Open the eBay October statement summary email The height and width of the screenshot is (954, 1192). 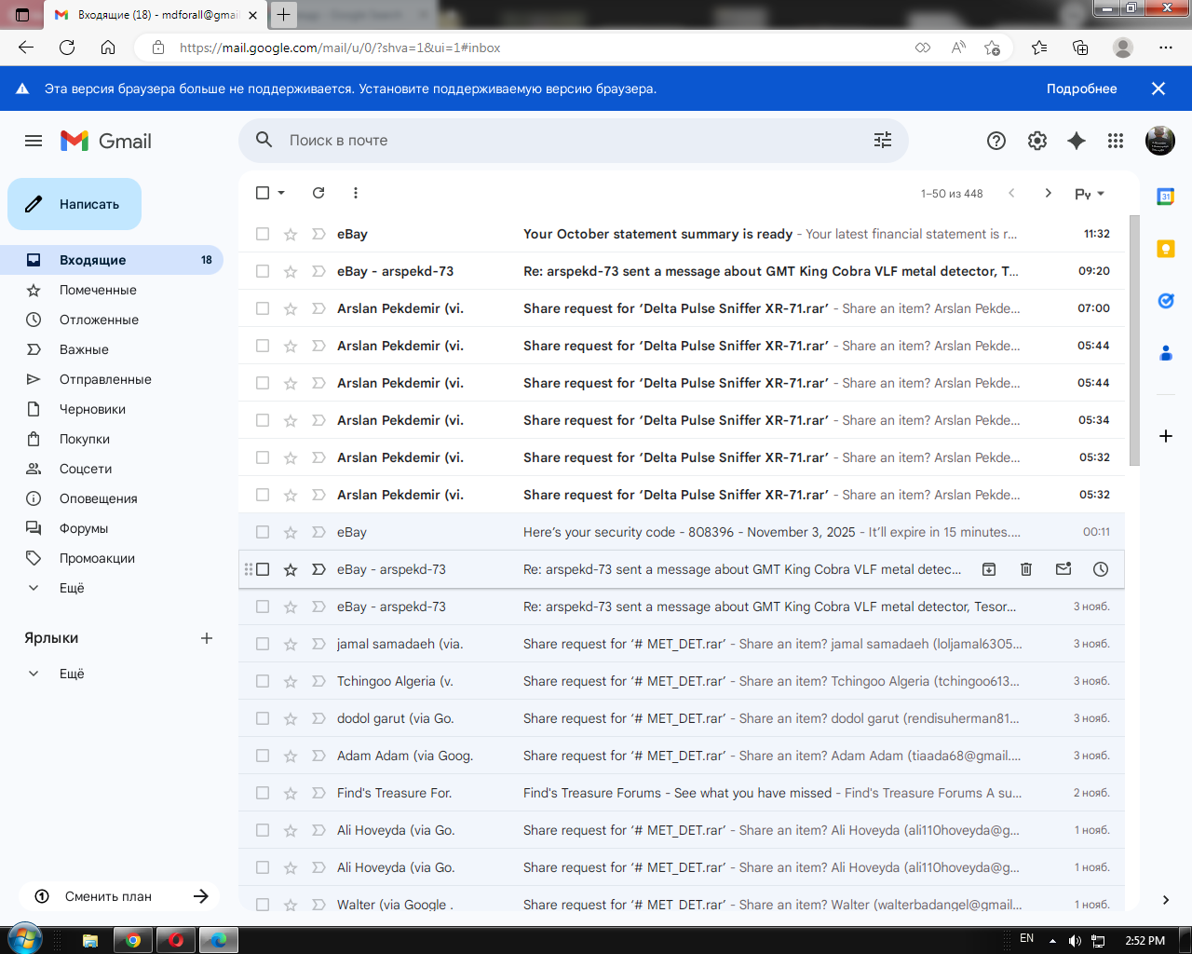click(x=682, y=234)
